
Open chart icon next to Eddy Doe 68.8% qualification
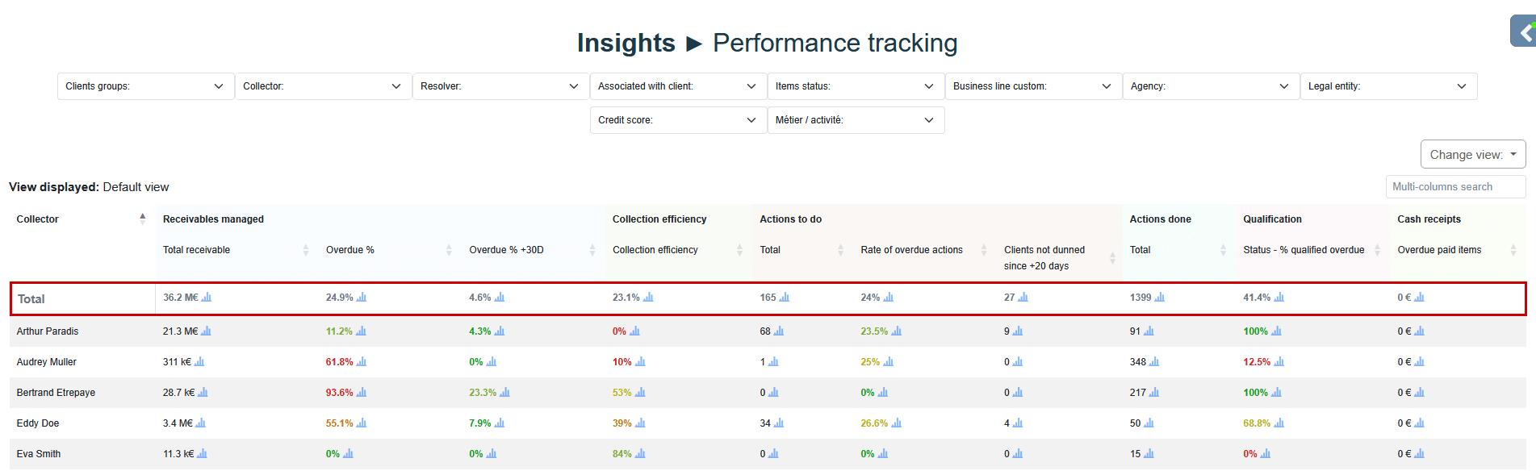(x=1279, y=423)
